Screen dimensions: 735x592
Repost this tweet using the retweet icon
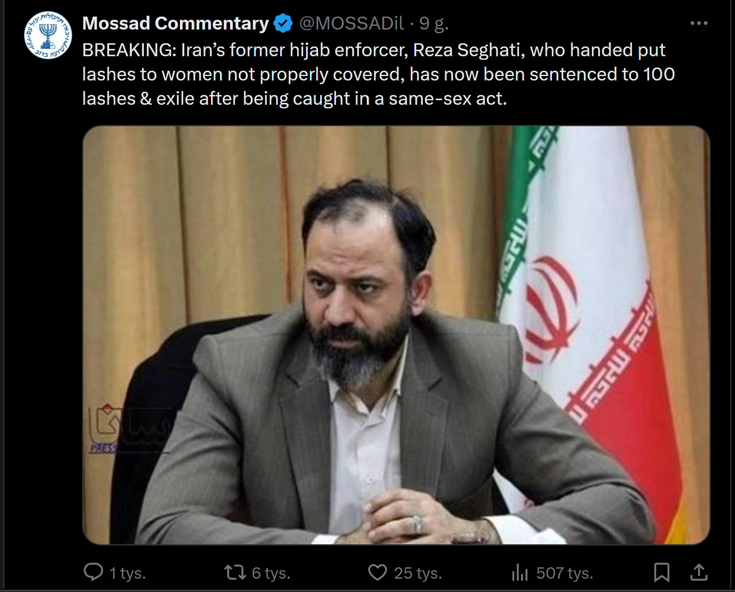(x=235, y=572)
